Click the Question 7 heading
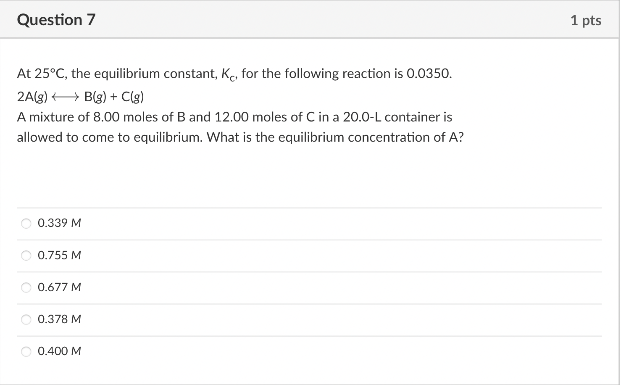The width and height of the screenshot is (621, 385). pos(56,19)
